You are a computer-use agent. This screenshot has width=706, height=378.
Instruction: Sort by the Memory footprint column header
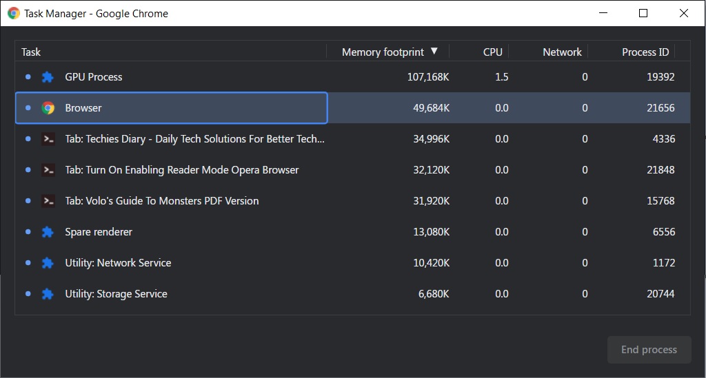(387, 52)
